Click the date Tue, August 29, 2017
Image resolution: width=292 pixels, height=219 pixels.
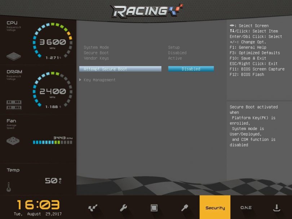tap(38, 214)
